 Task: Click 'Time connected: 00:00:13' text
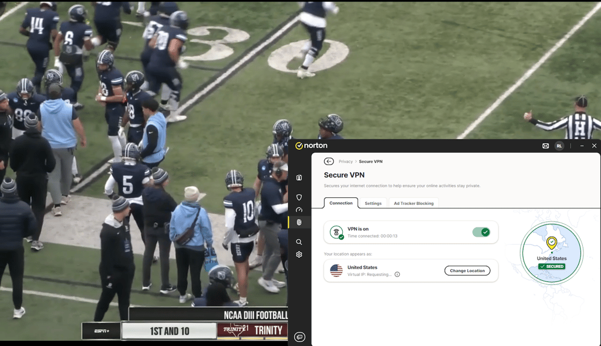click(372, 236)
